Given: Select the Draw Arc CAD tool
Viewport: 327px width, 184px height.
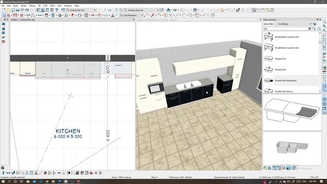Looking at the screenshot, I should coord(183,15).
